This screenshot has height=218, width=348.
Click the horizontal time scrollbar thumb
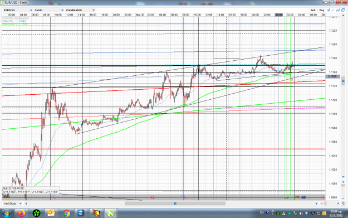(175, 204)
